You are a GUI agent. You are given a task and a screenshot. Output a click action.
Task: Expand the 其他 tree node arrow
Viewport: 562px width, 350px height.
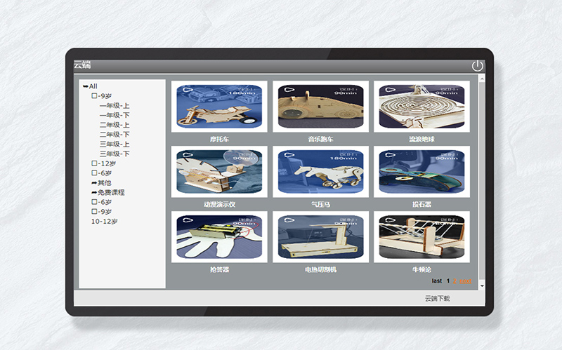[x=94, y=183]
